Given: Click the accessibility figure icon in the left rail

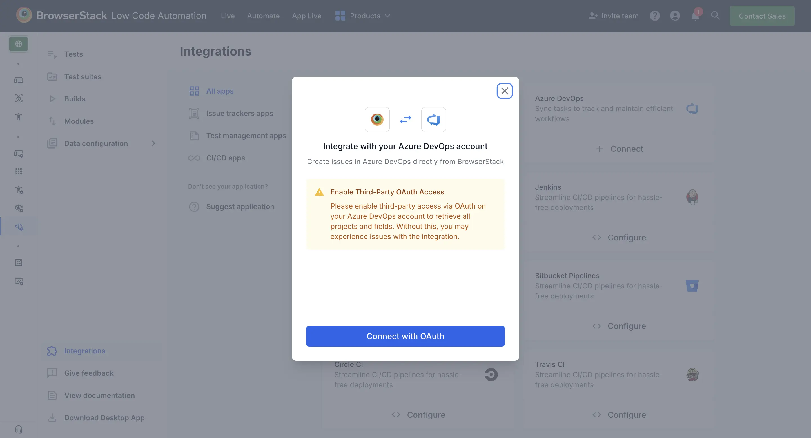Looking at the screenshot, I should (x=19, y=117).
